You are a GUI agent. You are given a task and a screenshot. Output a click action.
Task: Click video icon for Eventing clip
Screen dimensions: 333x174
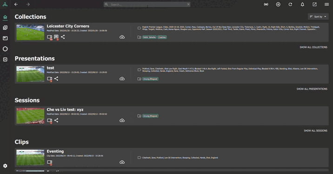click(x=49, y=162)
